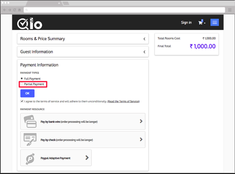Close the browser tab
235x174 pixels.
tap(59, 3)
